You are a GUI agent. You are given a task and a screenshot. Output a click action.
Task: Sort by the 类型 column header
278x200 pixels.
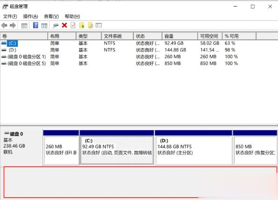tap(89, 36)
